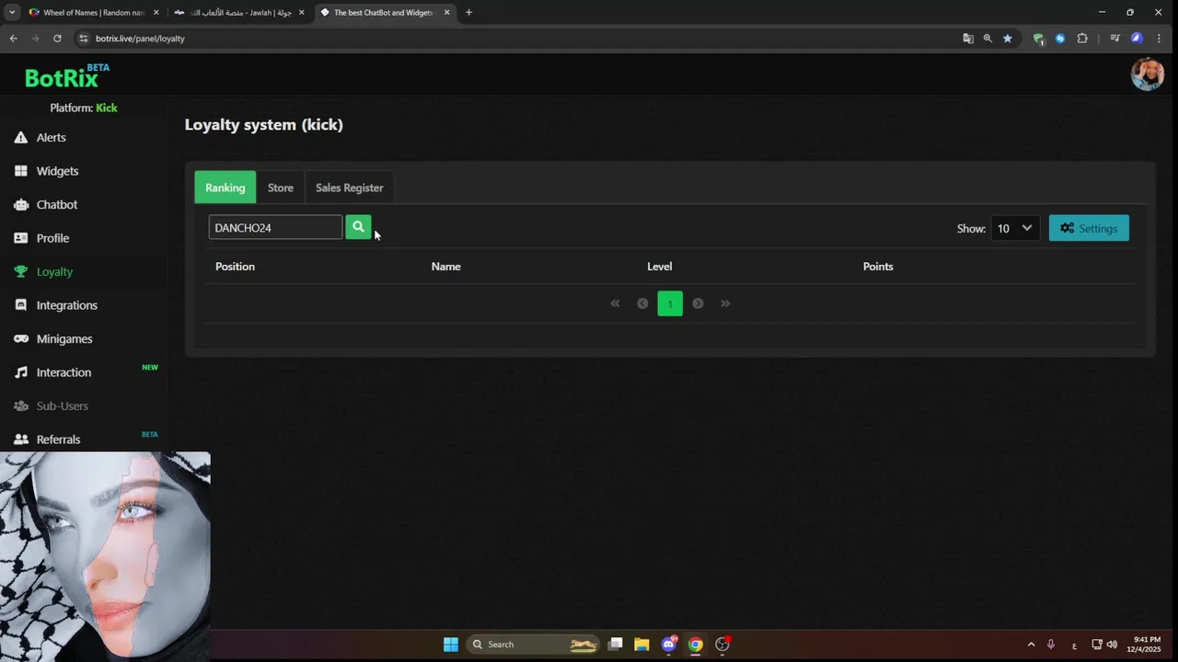Open the tab search dropdown arrow
1178x662 pixels.
12,13
